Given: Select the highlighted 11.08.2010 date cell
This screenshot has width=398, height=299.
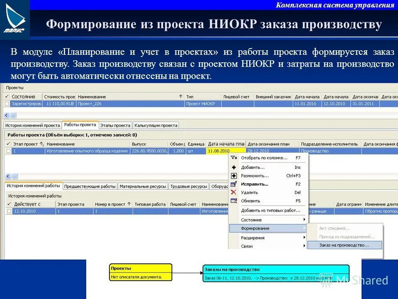Looking at the screenshot, I should click(219, 151).
